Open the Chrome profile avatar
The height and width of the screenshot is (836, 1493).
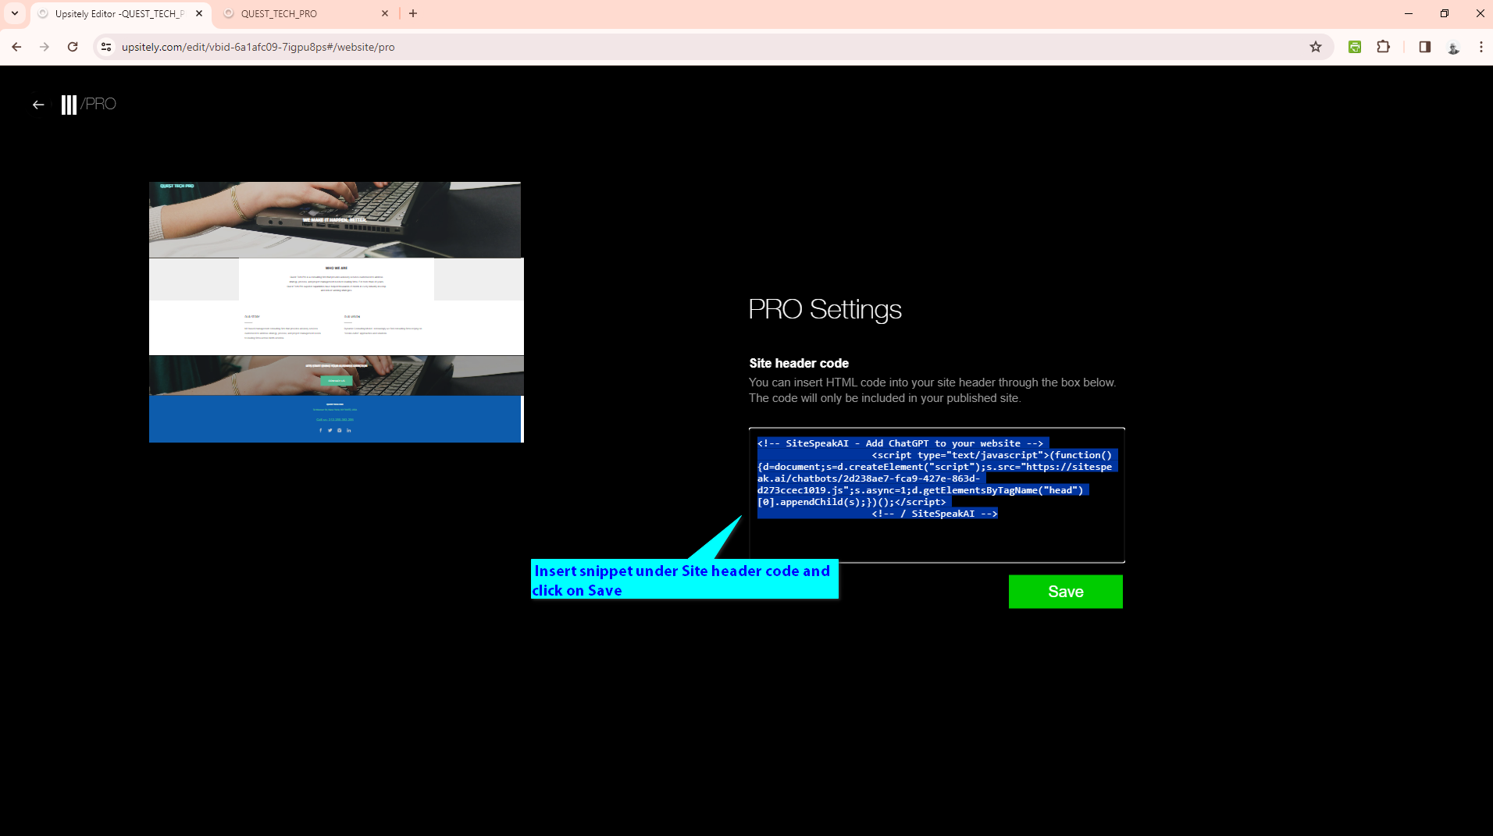click(x=1453, y=47)
